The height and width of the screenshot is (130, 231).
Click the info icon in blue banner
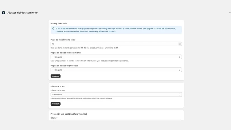pos(53,29)
